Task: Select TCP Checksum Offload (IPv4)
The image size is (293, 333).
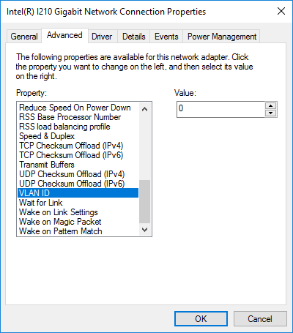Action: 78,146
